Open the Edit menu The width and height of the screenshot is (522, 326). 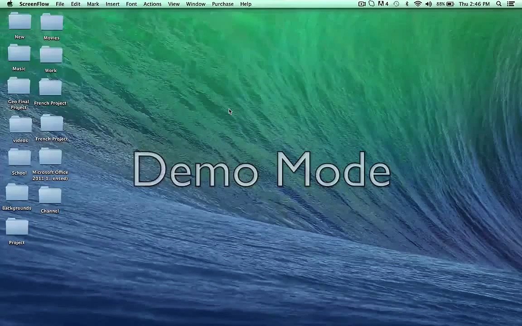coord(76,4)
